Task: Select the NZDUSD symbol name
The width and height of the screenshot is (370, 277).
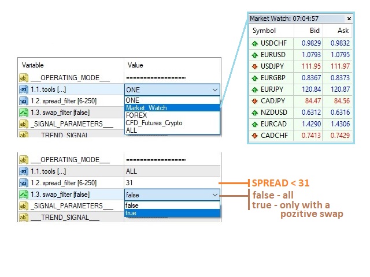Action: (274, 113)
